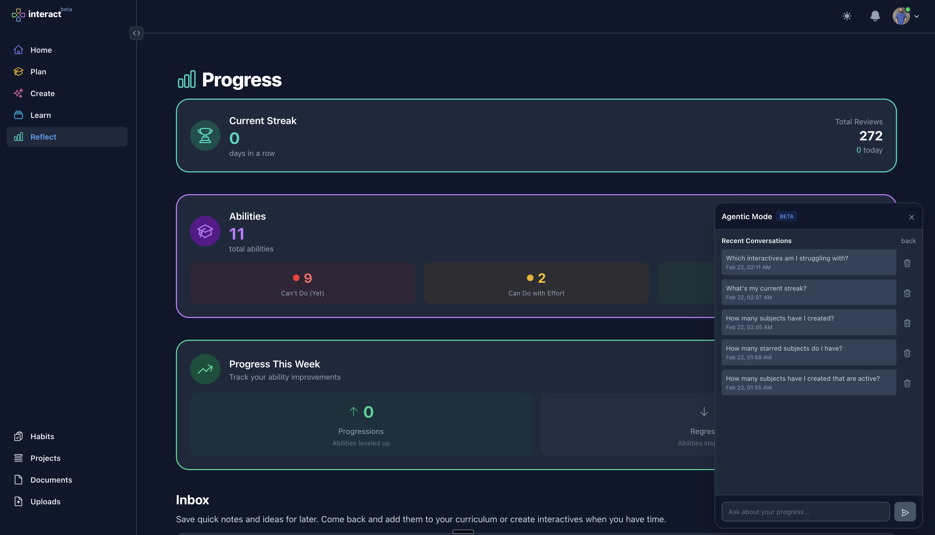This screenshot has width=935, height=535.
Task: Close the Agentic Mode panel
Action: click(x=911, y=217)
